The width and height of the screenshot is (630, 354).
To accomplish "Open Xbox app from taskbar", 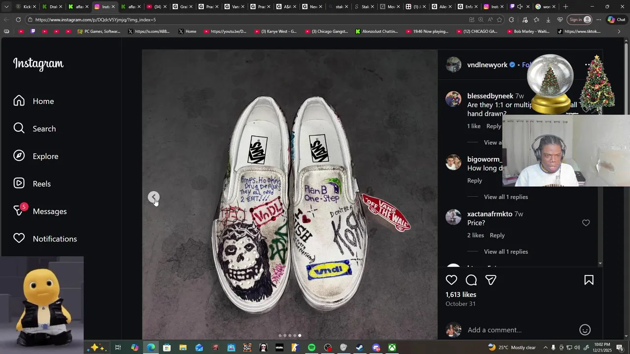I will point(392,348).
